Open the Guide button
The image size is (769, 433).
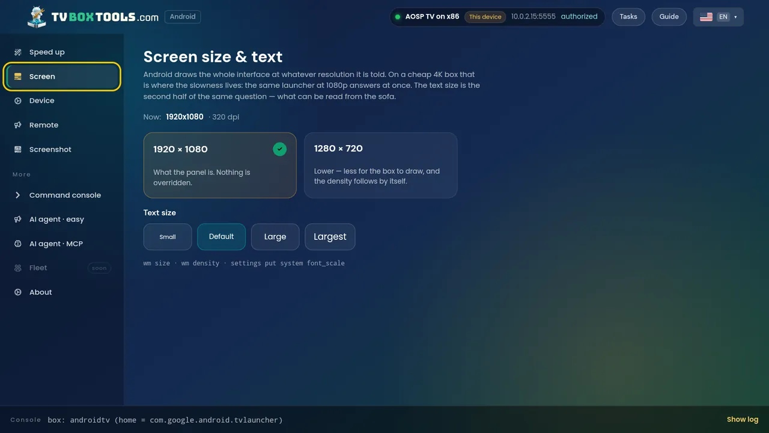(669, 17)
